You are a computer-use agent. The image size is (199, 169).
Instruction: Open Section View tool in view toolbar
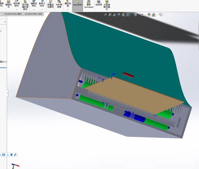pos(119,15)
